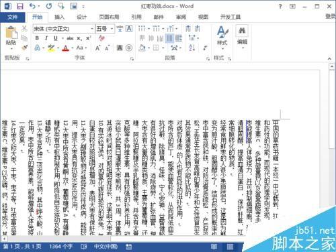The height and width of the screenshot is (252, 336).
Task: Click the multilevel list icon
Action: 171,29
